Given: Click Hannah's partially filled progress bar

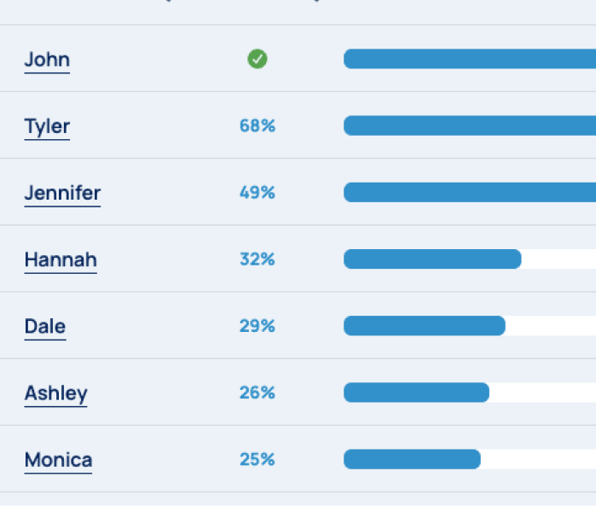Looking at the screenshot, I should point(470,259).
